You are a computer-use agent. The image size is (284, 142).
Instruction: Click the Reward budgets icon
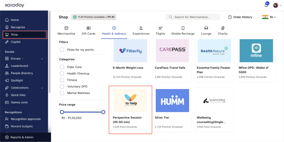tap(7, 126)
